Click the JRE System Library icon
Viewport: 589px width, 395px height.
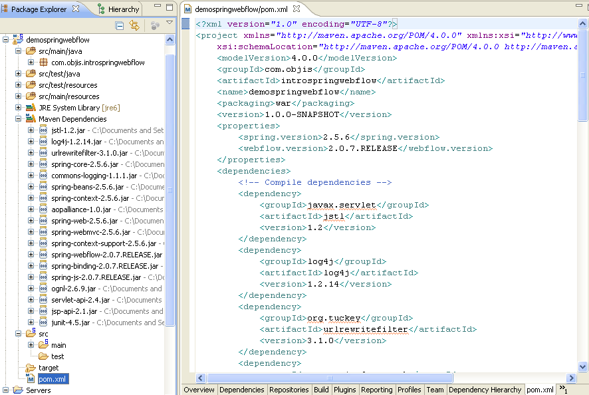(31, 108)
